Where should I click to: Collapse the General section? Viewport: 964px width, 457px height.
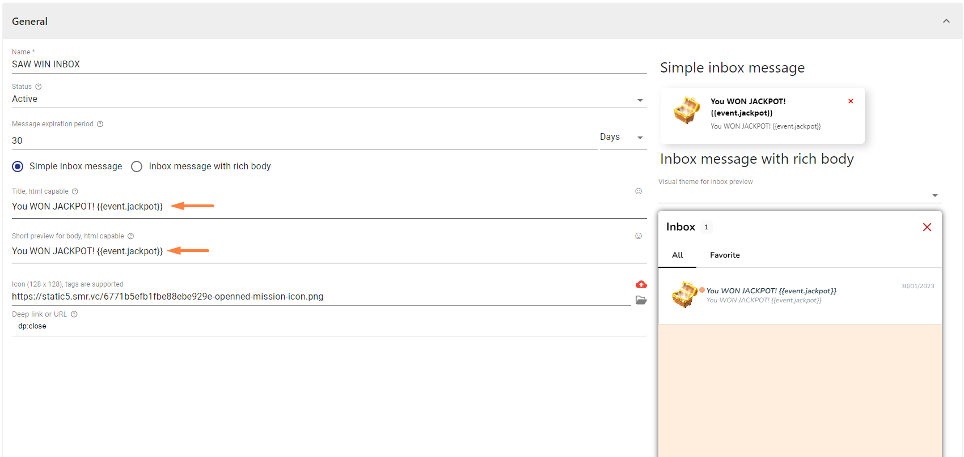pos(946,22)
